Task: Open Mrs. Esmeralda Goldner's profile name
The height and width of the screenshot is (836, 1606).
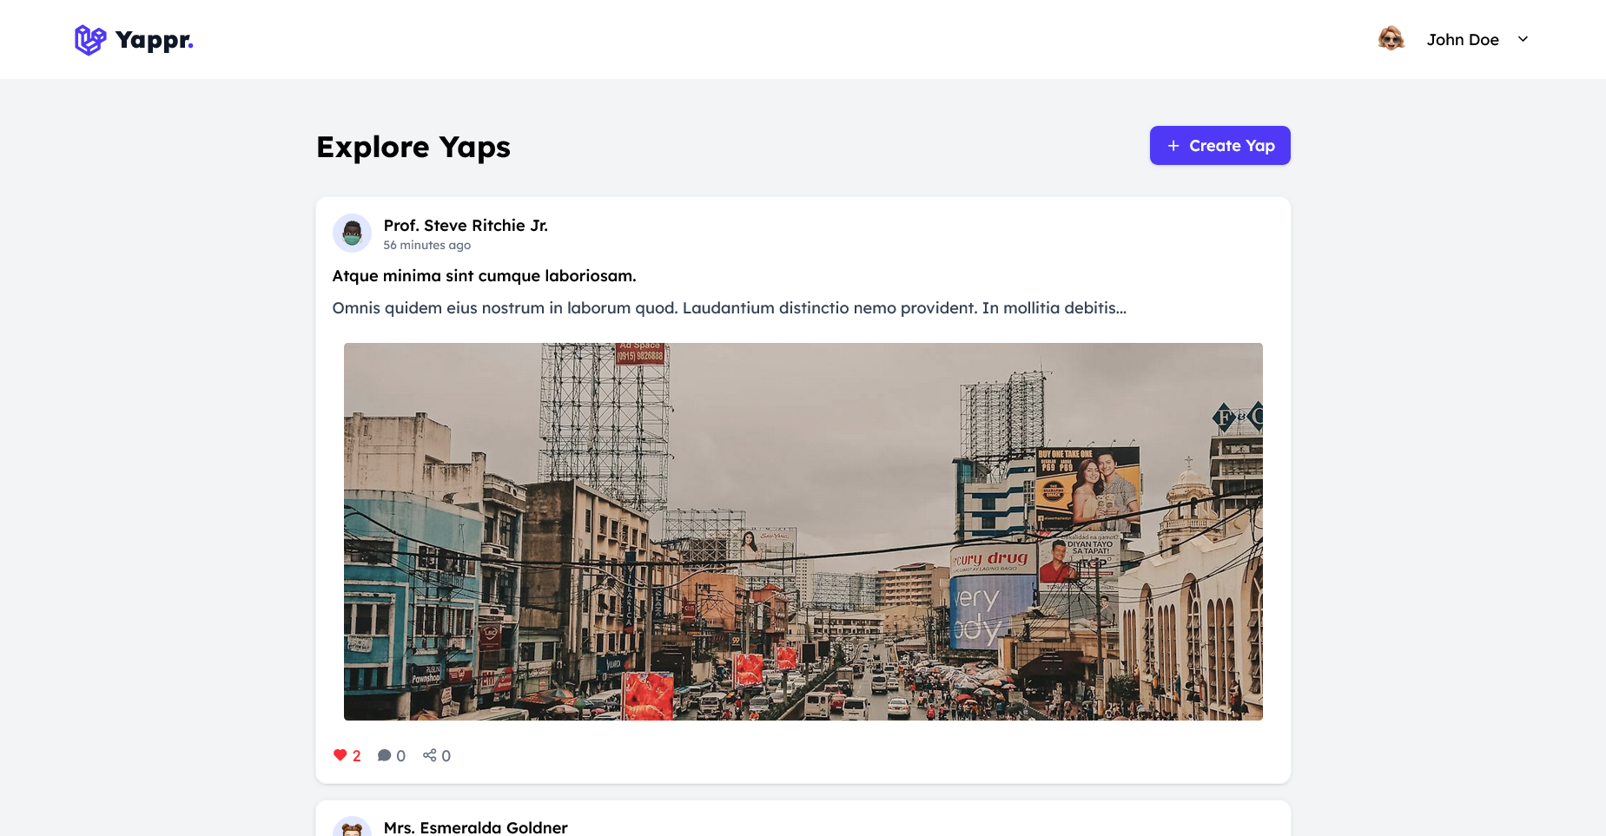Action: click(x=475, y=827)
